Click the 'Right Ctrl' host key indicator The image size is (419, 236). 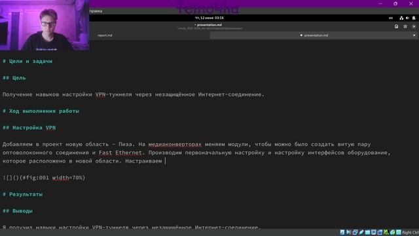point(410,233)
